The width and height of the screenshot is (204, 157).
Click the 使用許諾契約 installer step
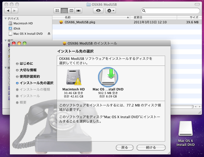pos(28,76)
